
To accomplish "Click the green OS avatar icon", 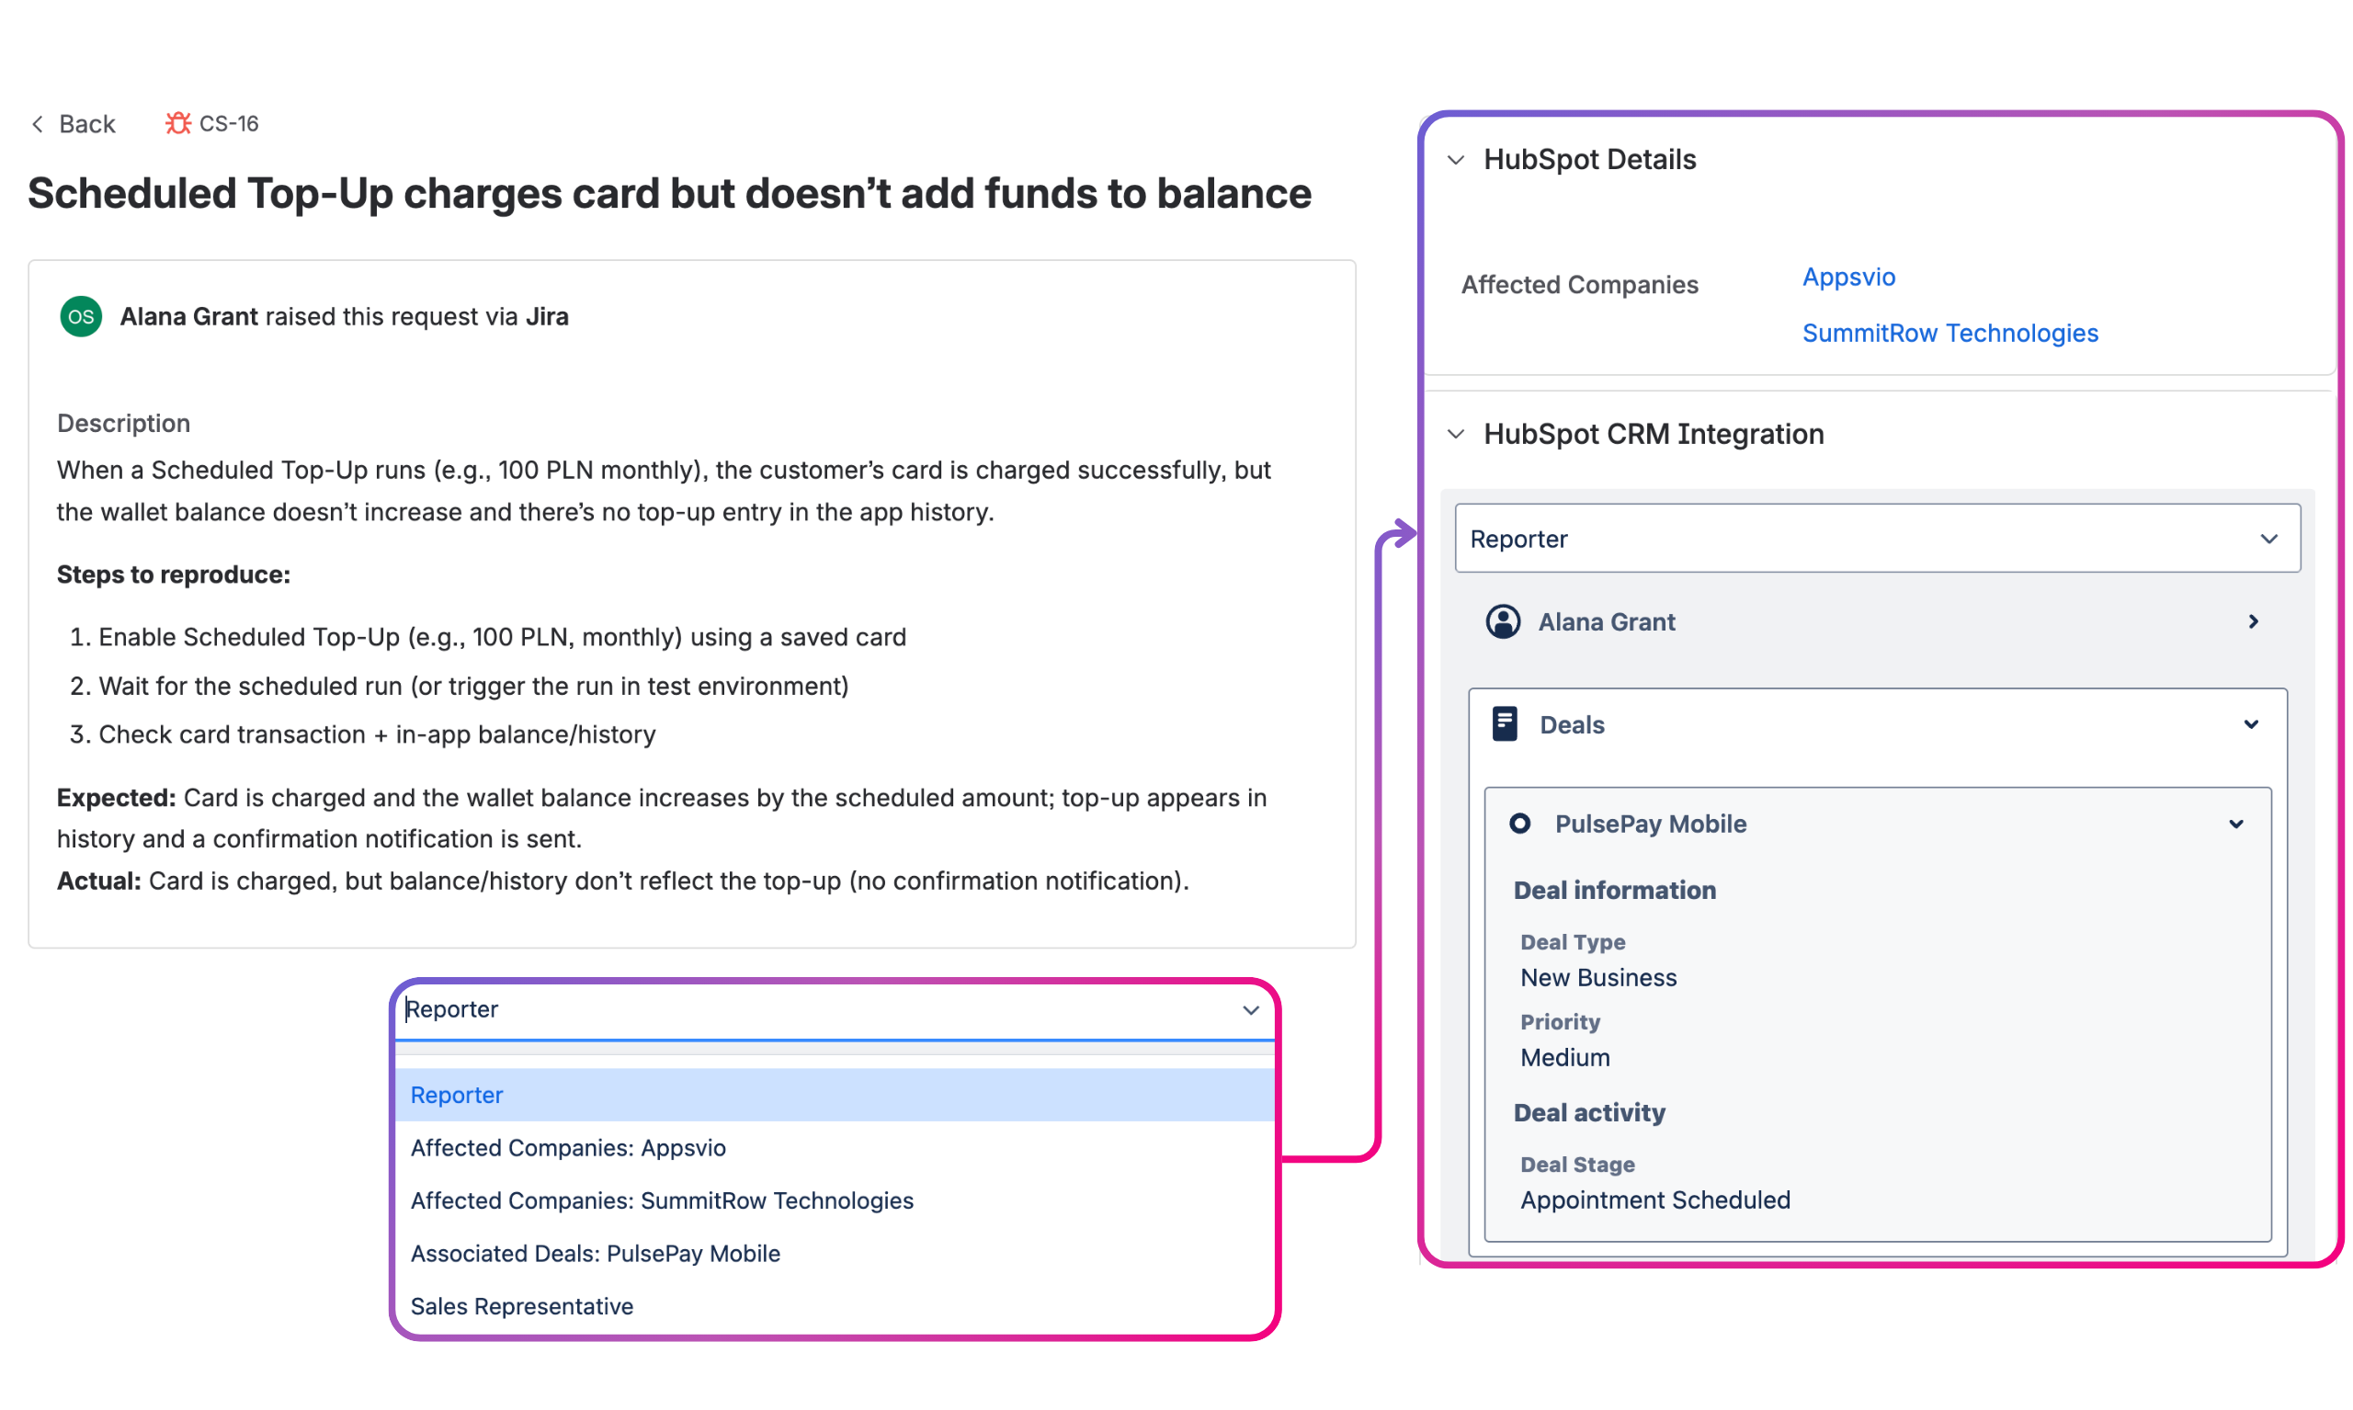I will click(x=81, y=316).
